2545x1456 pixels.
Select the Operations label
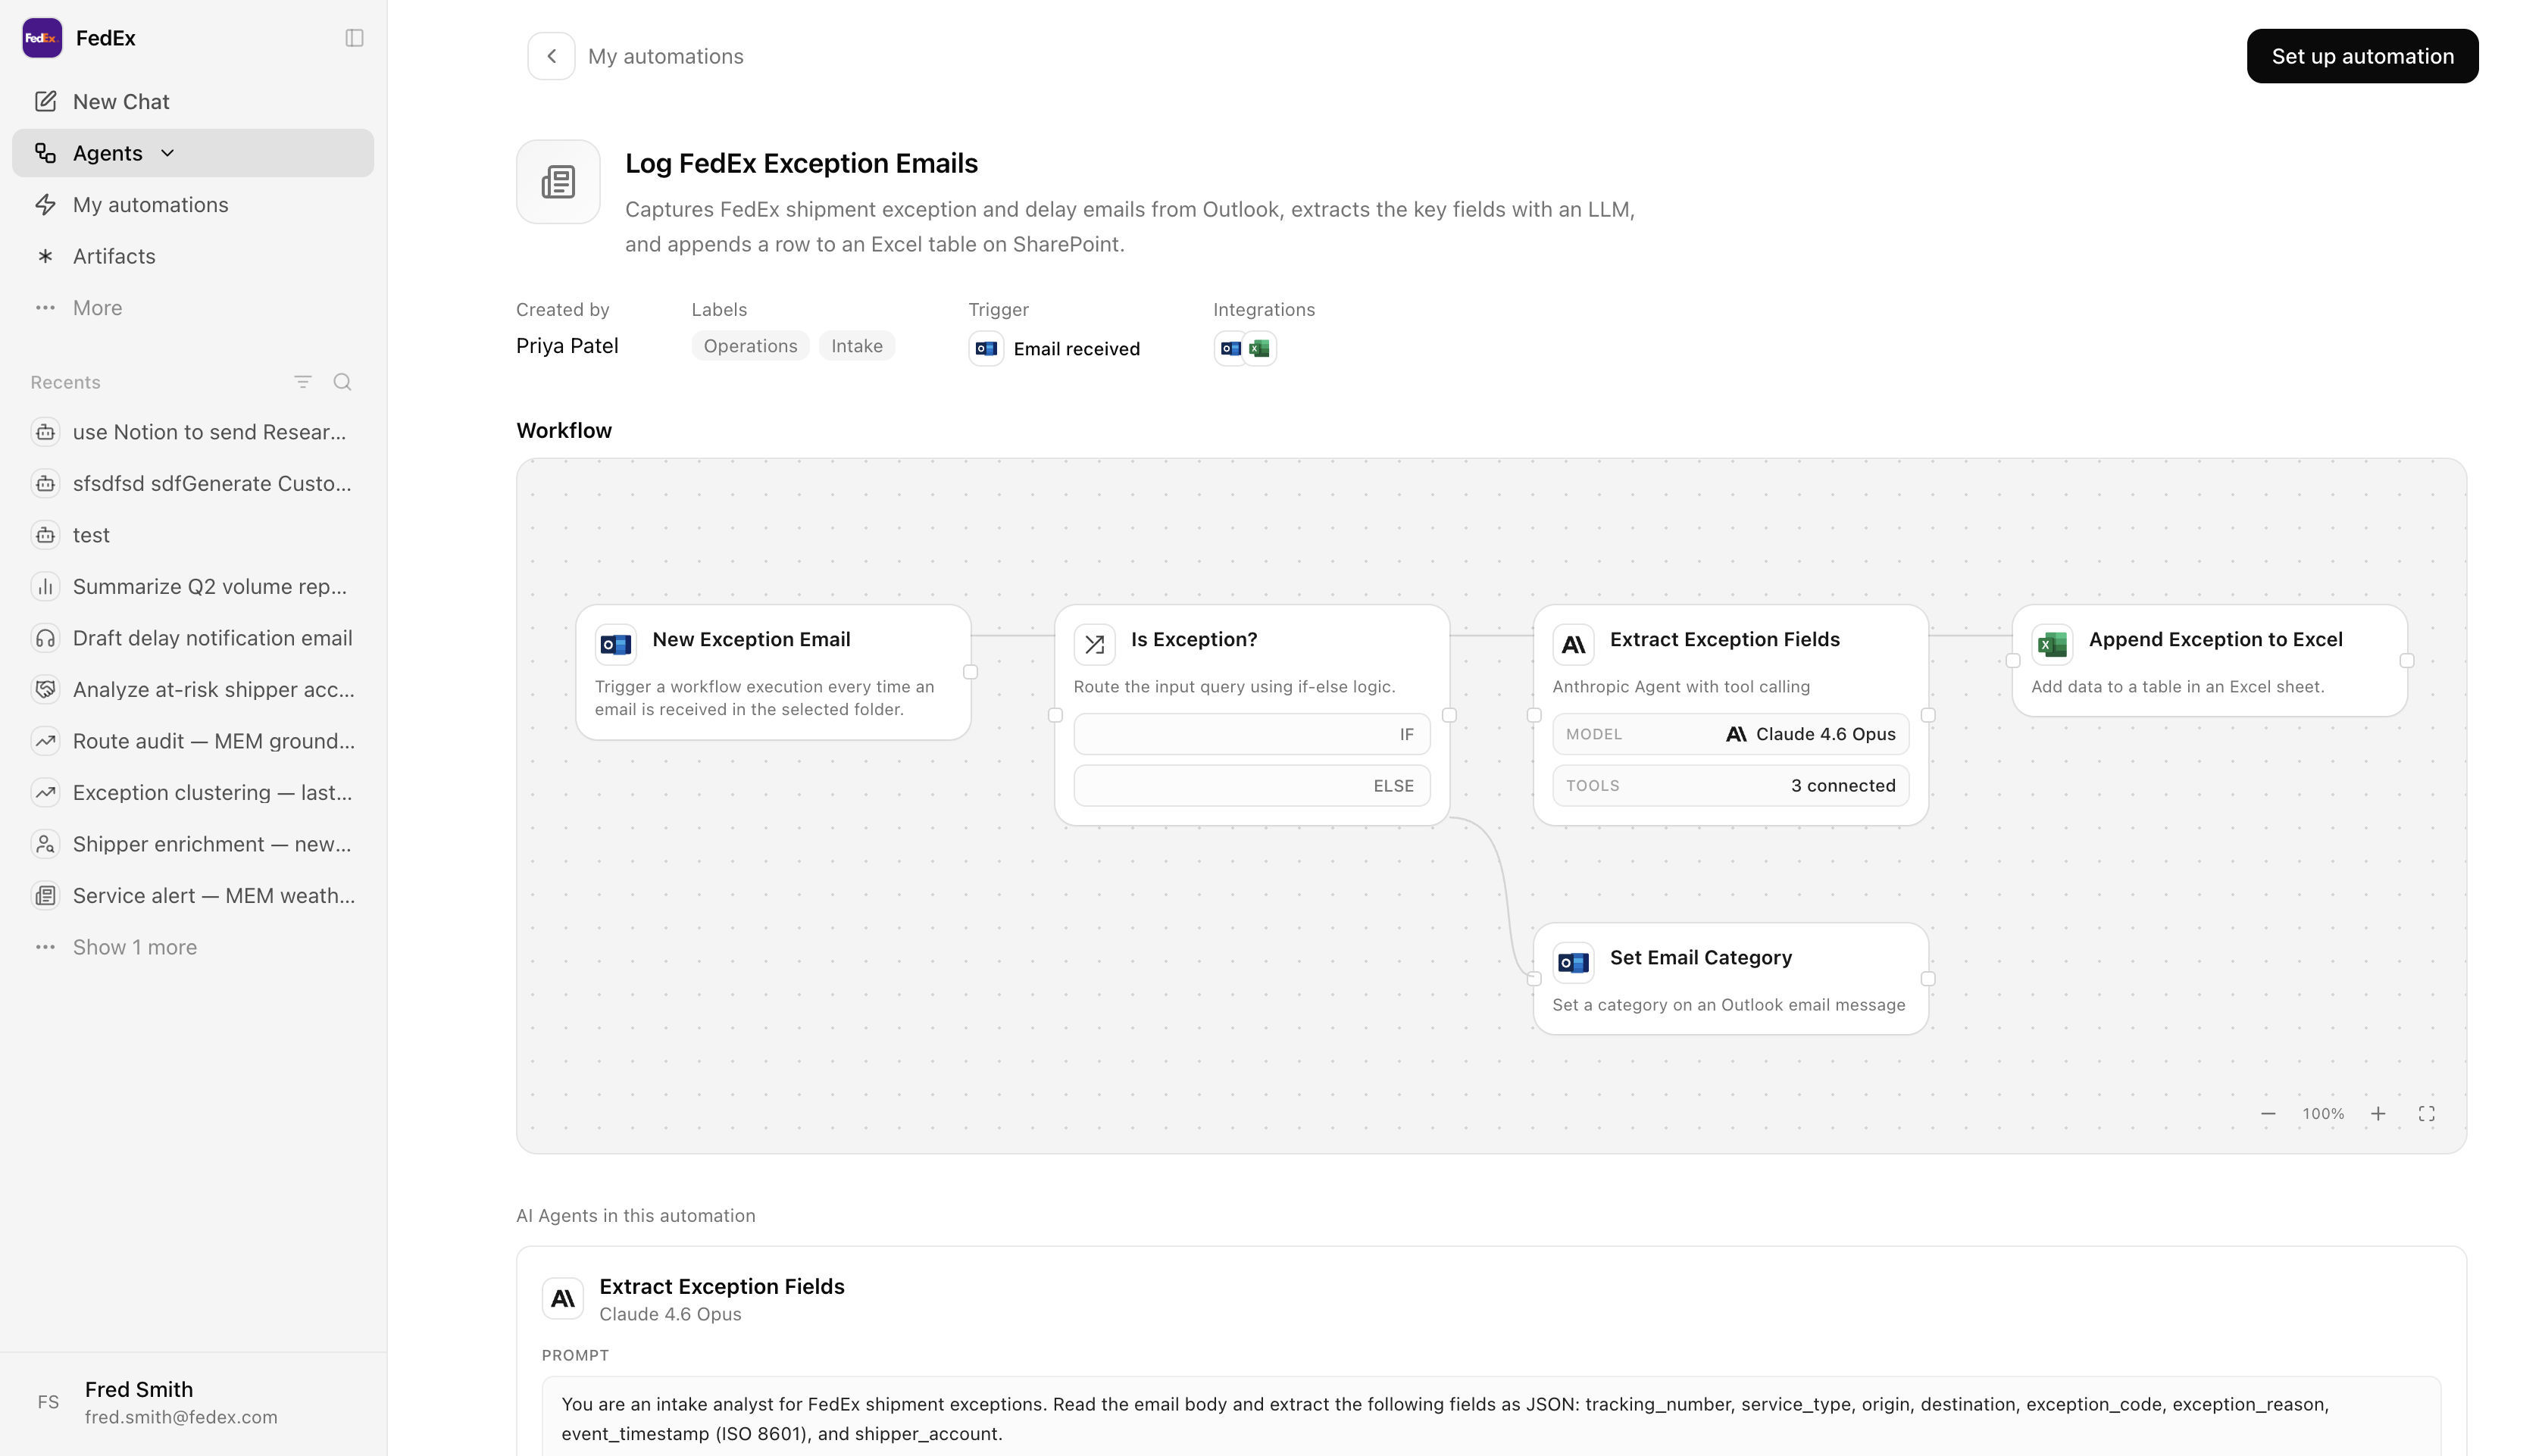pyautogui.click(x=750, y=346)
